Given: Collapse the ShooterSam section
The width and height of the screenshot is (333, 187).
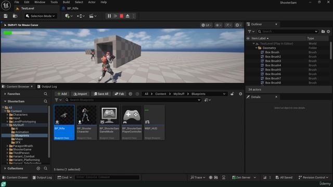Looking at the screenshot, I should pyautogui.click(x=5, y=101).
